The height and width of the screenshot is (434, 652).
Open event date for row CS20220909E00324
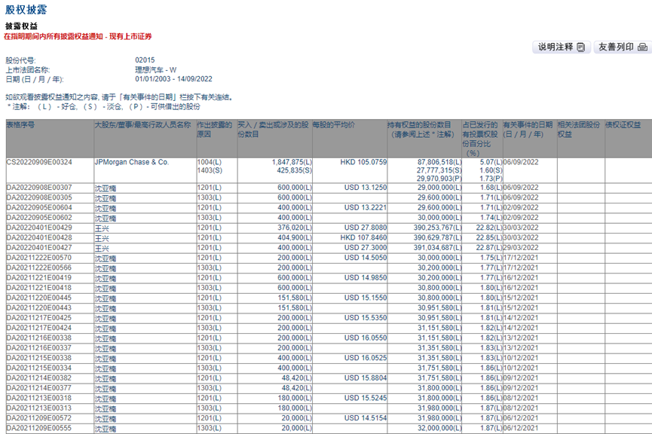[x=521, y=162]
